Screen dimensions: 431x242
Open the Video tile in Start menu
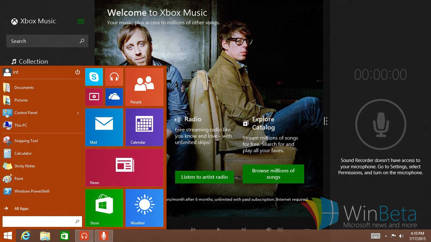coord(94,97)
